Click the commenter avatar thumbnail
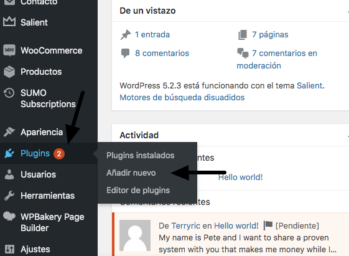The height and width of the screenshot is (256, 349). point(135,235)
